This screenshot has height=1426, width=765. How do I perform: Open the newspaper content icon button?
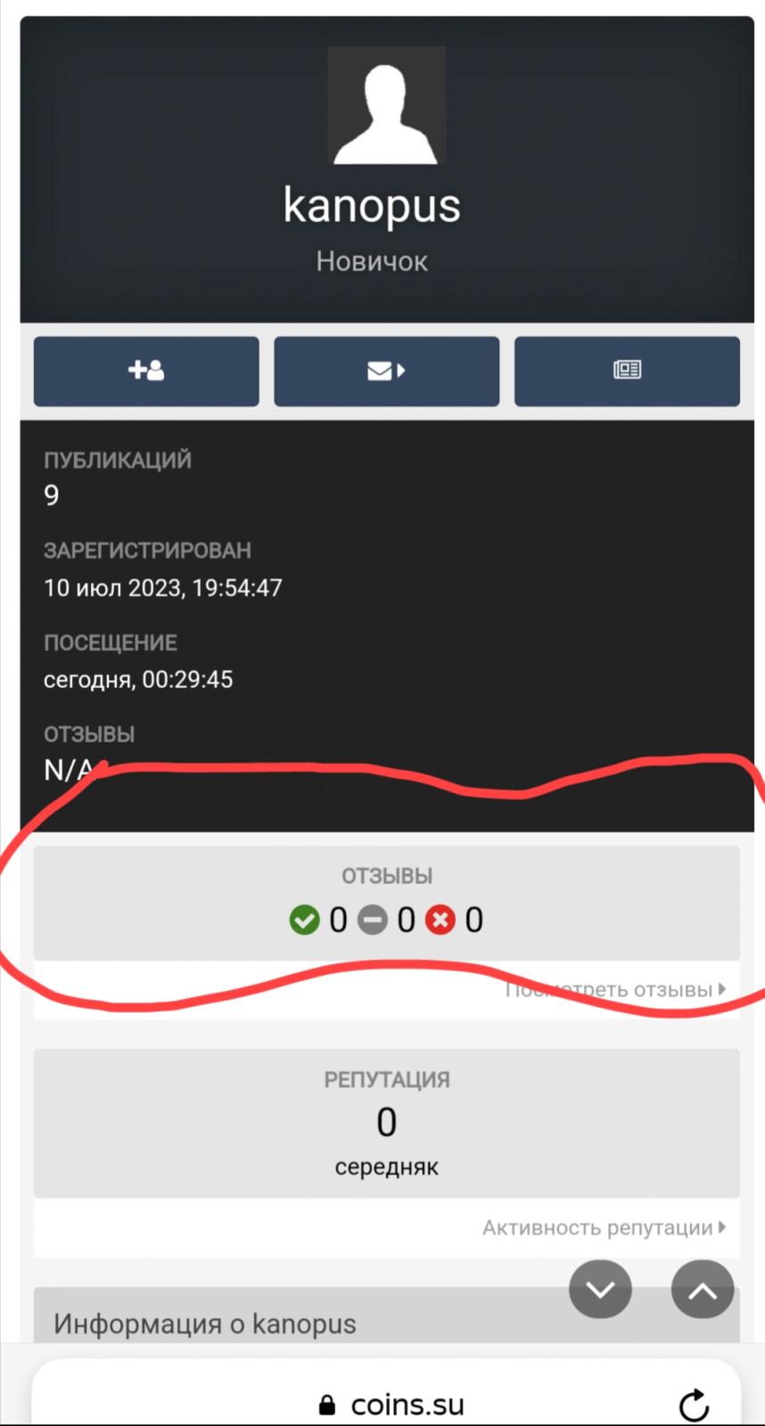pos(627,371)
